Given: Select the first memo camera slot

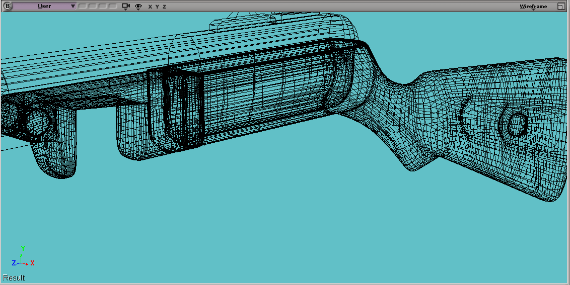Looking at the screenshot, I should pos(83,6).
